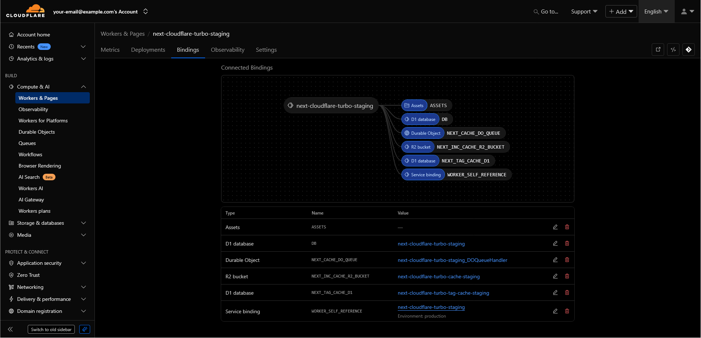Switch to the Observability tab

click(228, 50)
